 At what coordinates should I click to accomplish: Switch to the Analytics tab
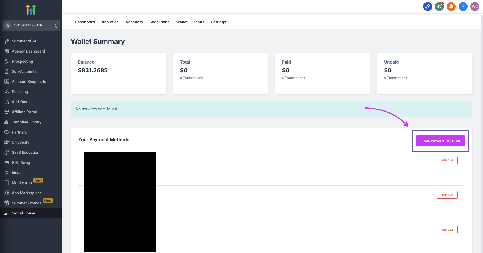(110, 22)
